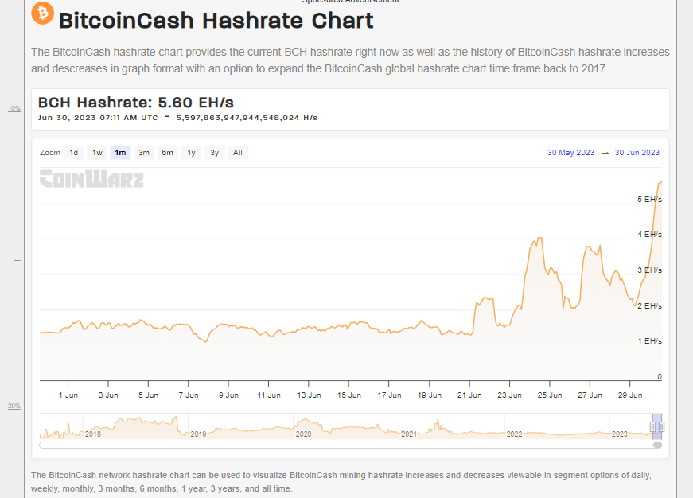Screen dimensions: 693x498
Task: Click the 19 Jun x-axis label
Action: pyautogui.click(x=430, y=395)
